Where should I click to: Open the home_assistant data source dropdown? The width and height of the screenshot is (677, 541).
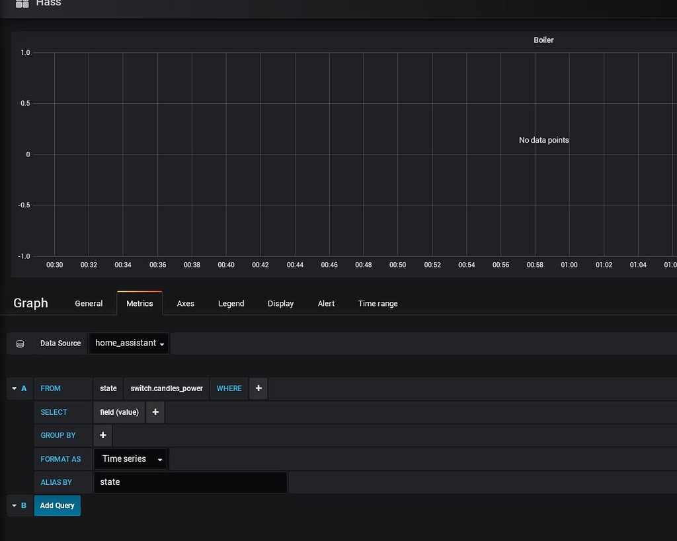click(128, 343)
